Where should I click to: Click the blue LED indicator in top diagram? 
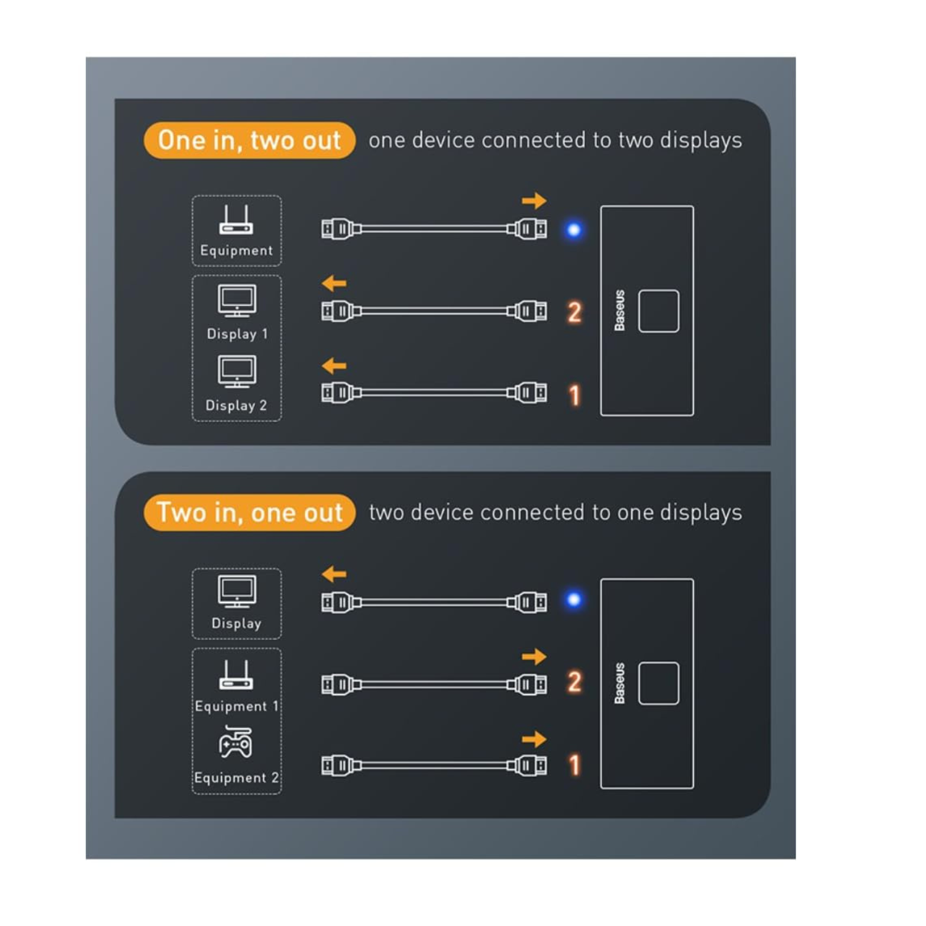[574, 230]
